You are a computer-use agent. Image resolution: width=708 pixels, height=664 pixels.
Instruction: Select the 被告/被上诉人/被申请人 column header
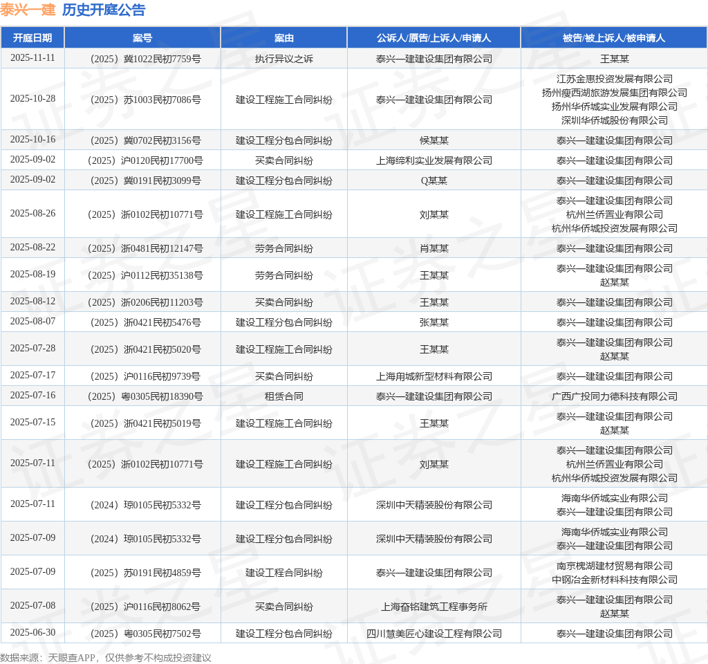[614, 38]
